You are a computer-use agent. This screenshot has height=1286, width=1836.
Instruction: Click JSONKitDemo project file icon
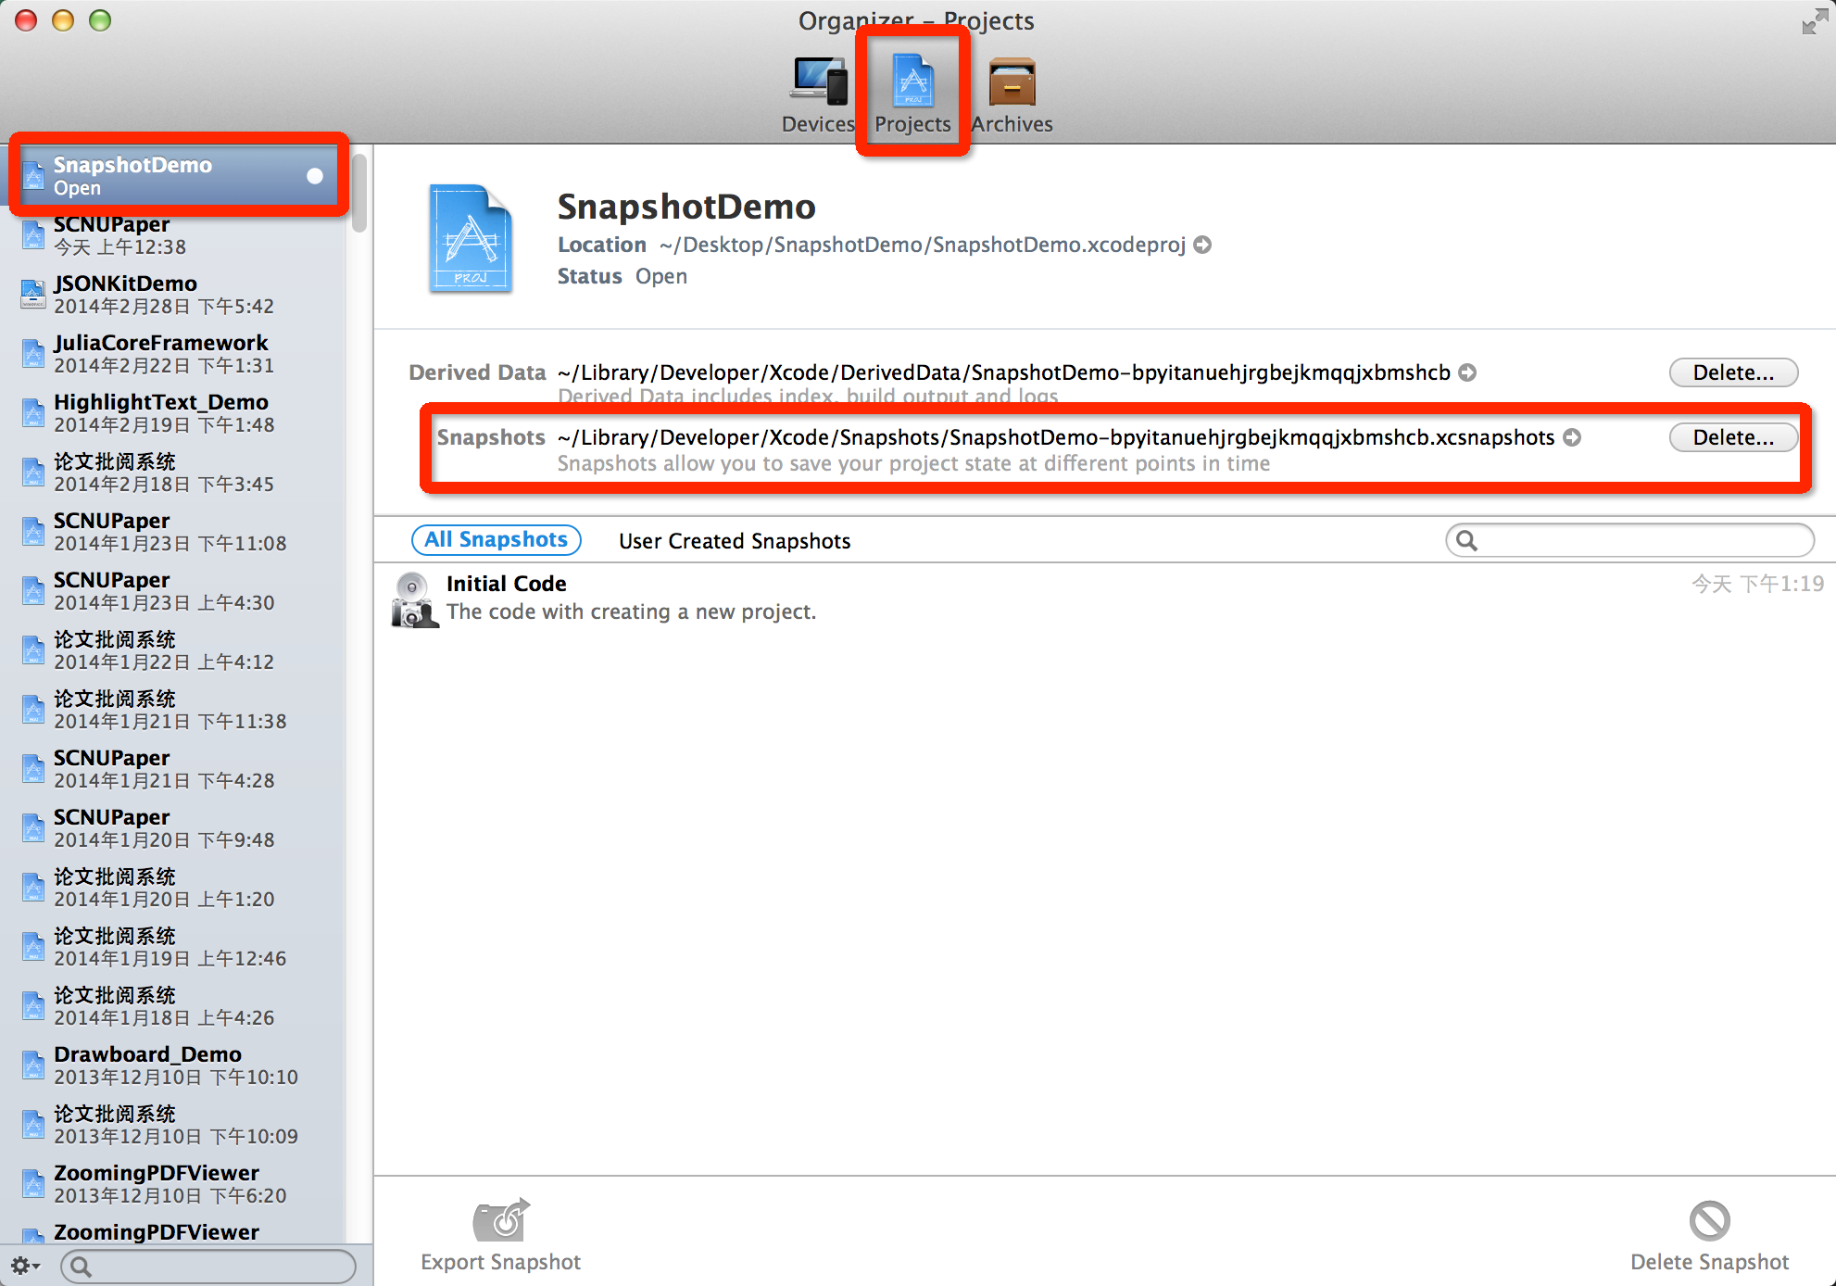click(x=33, y=295)
